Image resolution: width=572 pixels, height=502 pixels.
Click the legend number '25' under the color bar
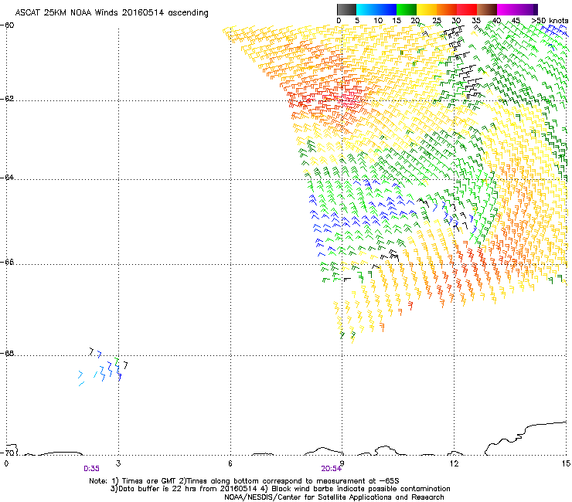[437, 21]
